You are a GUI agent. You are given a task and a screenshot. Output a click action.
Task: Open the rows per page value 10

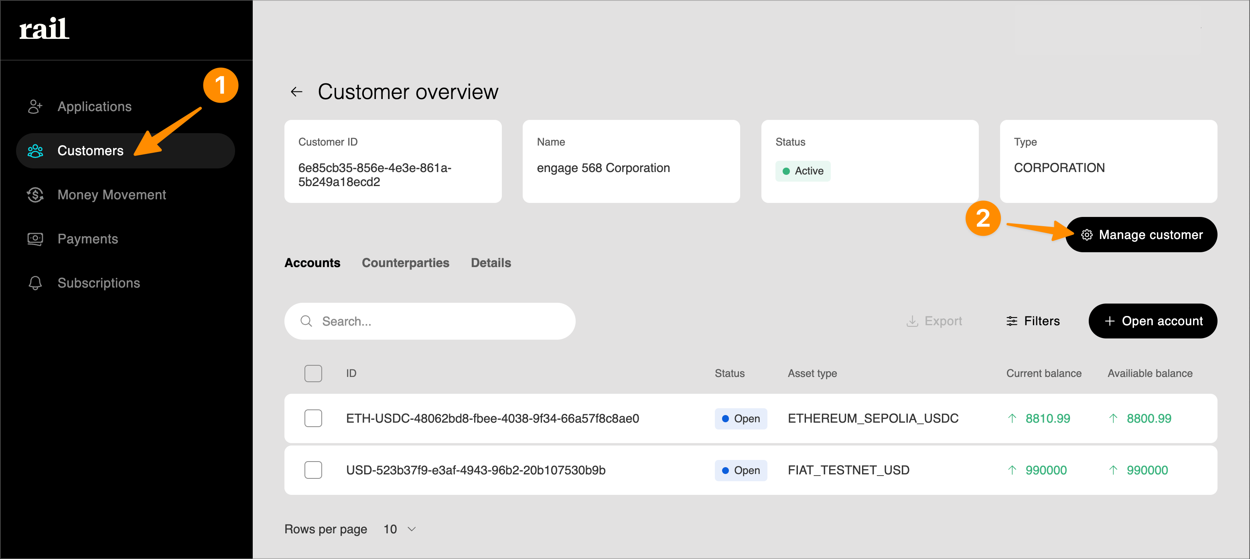[390, 529]
